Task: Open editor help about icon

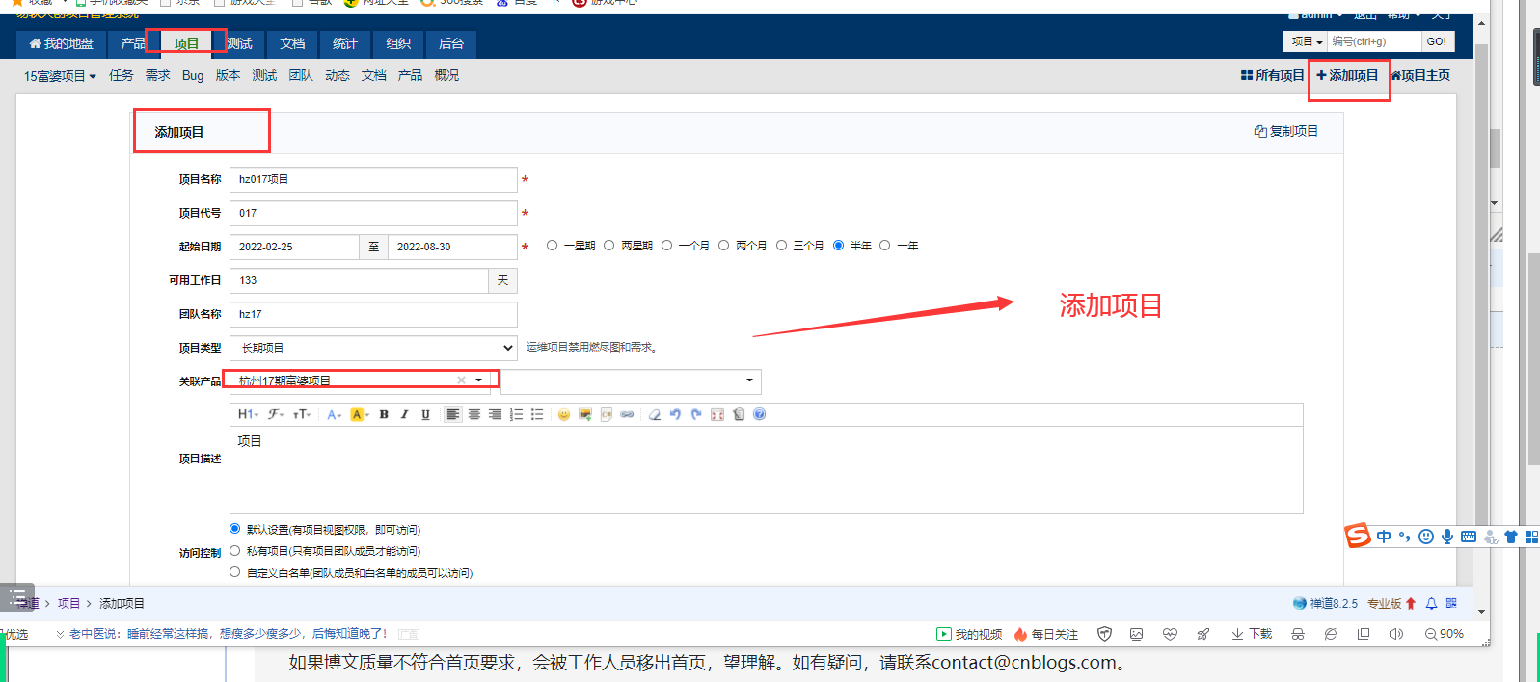Action: (759, 414)
